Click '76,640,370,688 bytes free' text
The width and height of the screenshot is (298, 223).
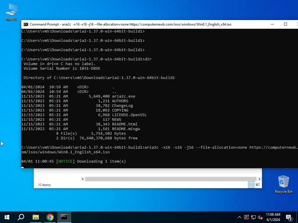pyautogui.click(x=108, y=138)
